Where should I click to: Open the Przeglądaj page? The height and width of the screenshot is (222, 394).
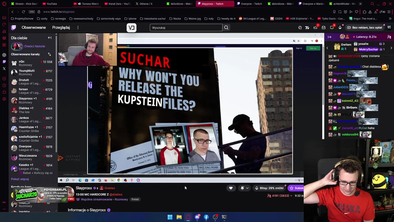click(x=61, y=27)
